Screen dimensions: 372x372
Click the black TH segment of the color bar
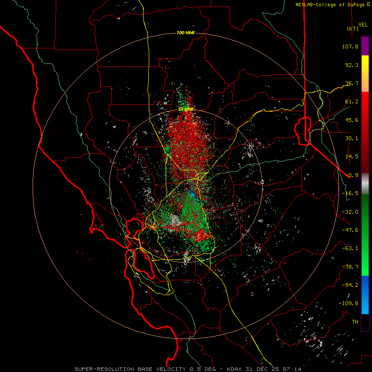(365, 322)
